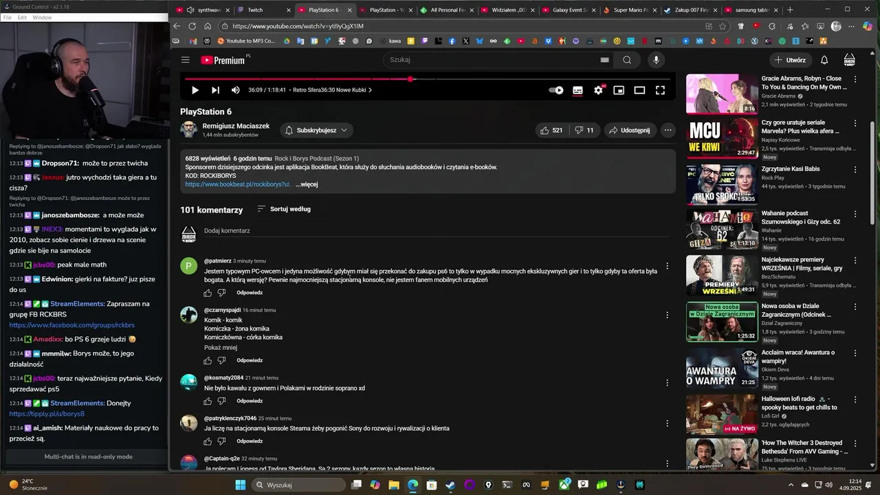This screenshot has height=495, width=880.
Task: Play the video
Action: pos(195,90)
